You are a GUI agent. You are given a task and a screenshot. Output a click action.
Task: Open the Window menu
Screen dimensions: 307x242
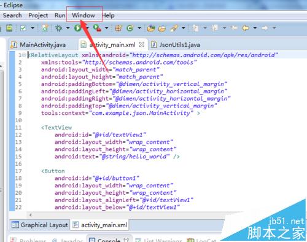(84, 15)
